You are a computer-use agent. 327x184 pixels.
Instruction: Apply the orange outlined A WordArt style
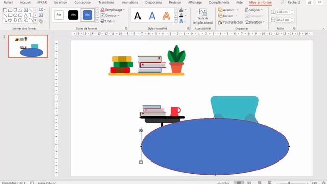click(x=167, y=16)
